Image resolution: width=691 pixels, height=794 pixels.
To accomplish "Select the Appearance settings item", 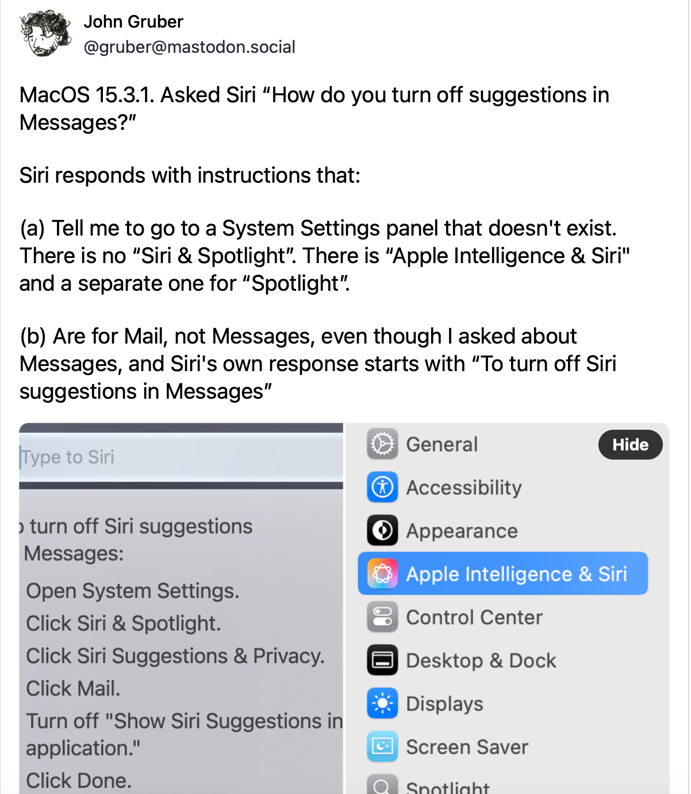I will (x=462, y=531).
